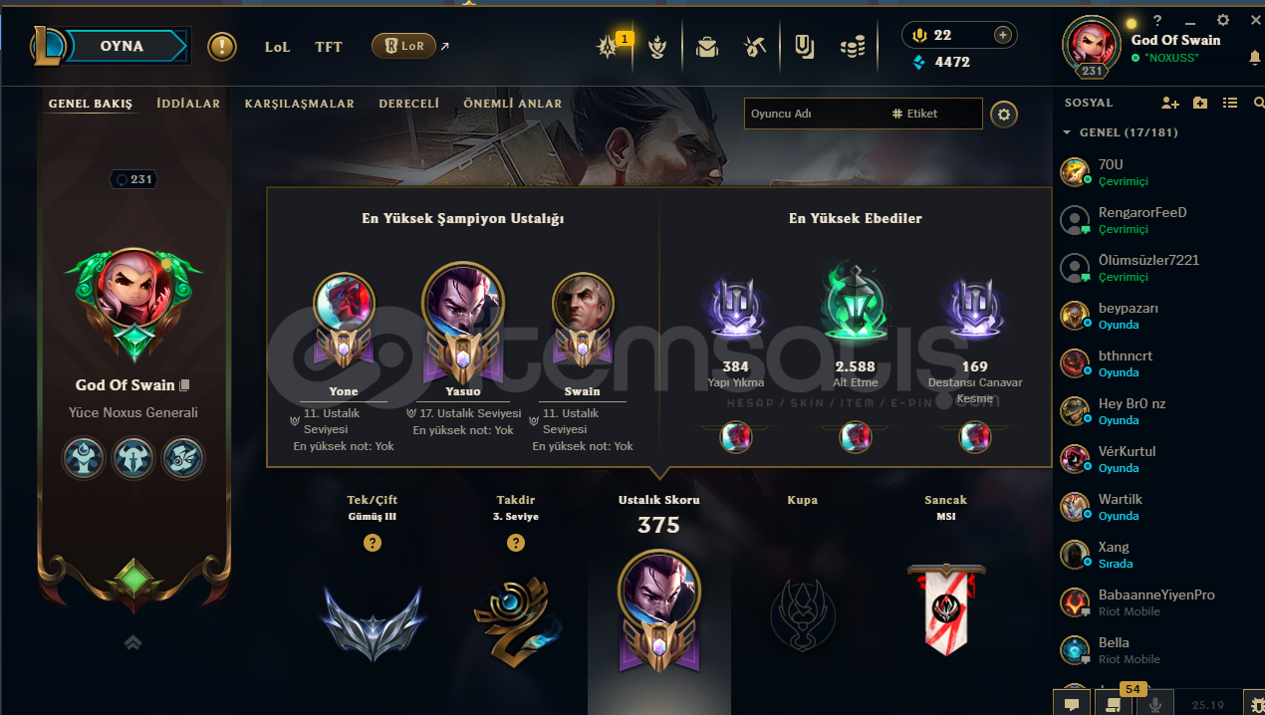Click the Tek/Çift rank help icon
The width and height of the screenshot is (1265, 715).
pyautogui.click(x=373, y=543)
